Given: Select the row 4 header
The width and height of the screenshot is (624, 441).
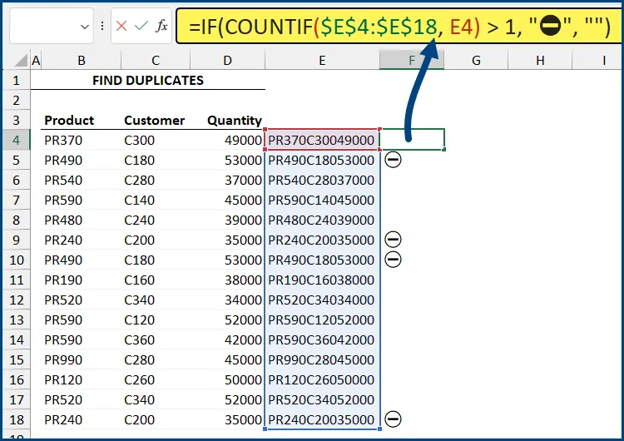Looking at the screenshot, I should [15, 140].
